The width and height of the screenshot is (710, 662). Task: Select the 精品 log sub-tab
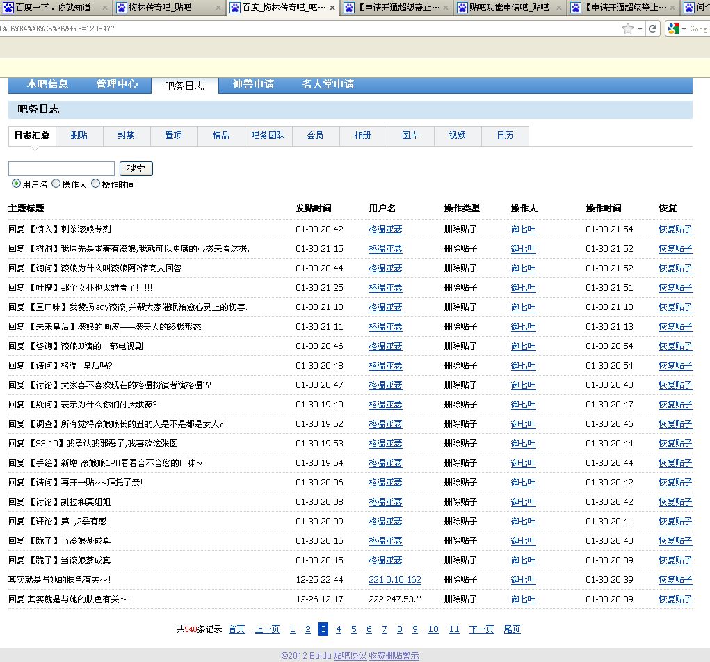(x=221, y=136)
